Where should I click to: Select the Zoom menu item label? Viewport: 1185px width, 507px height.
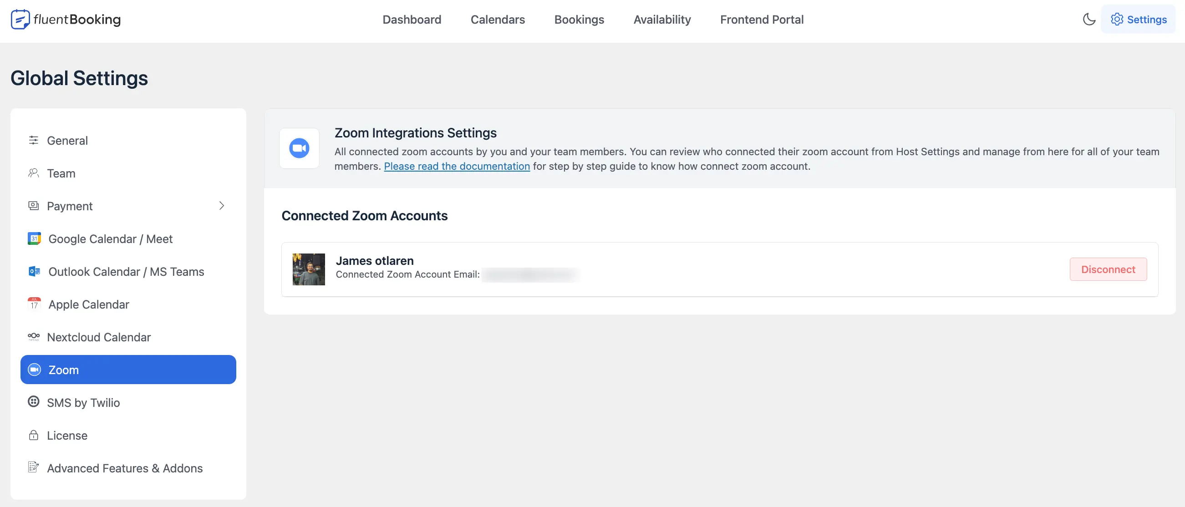tap(63, 370)
